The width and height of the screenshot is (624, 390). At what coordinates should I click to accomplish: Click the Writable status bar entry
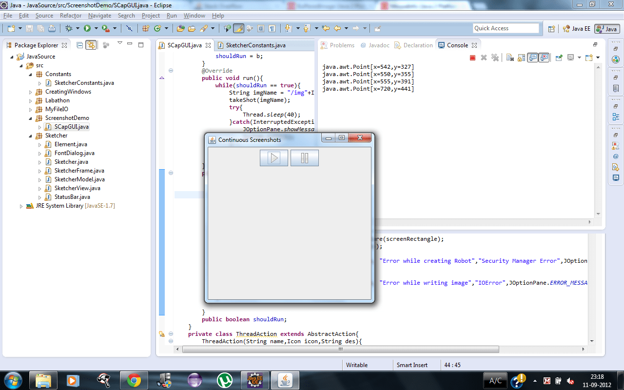[x=357, y=365]
